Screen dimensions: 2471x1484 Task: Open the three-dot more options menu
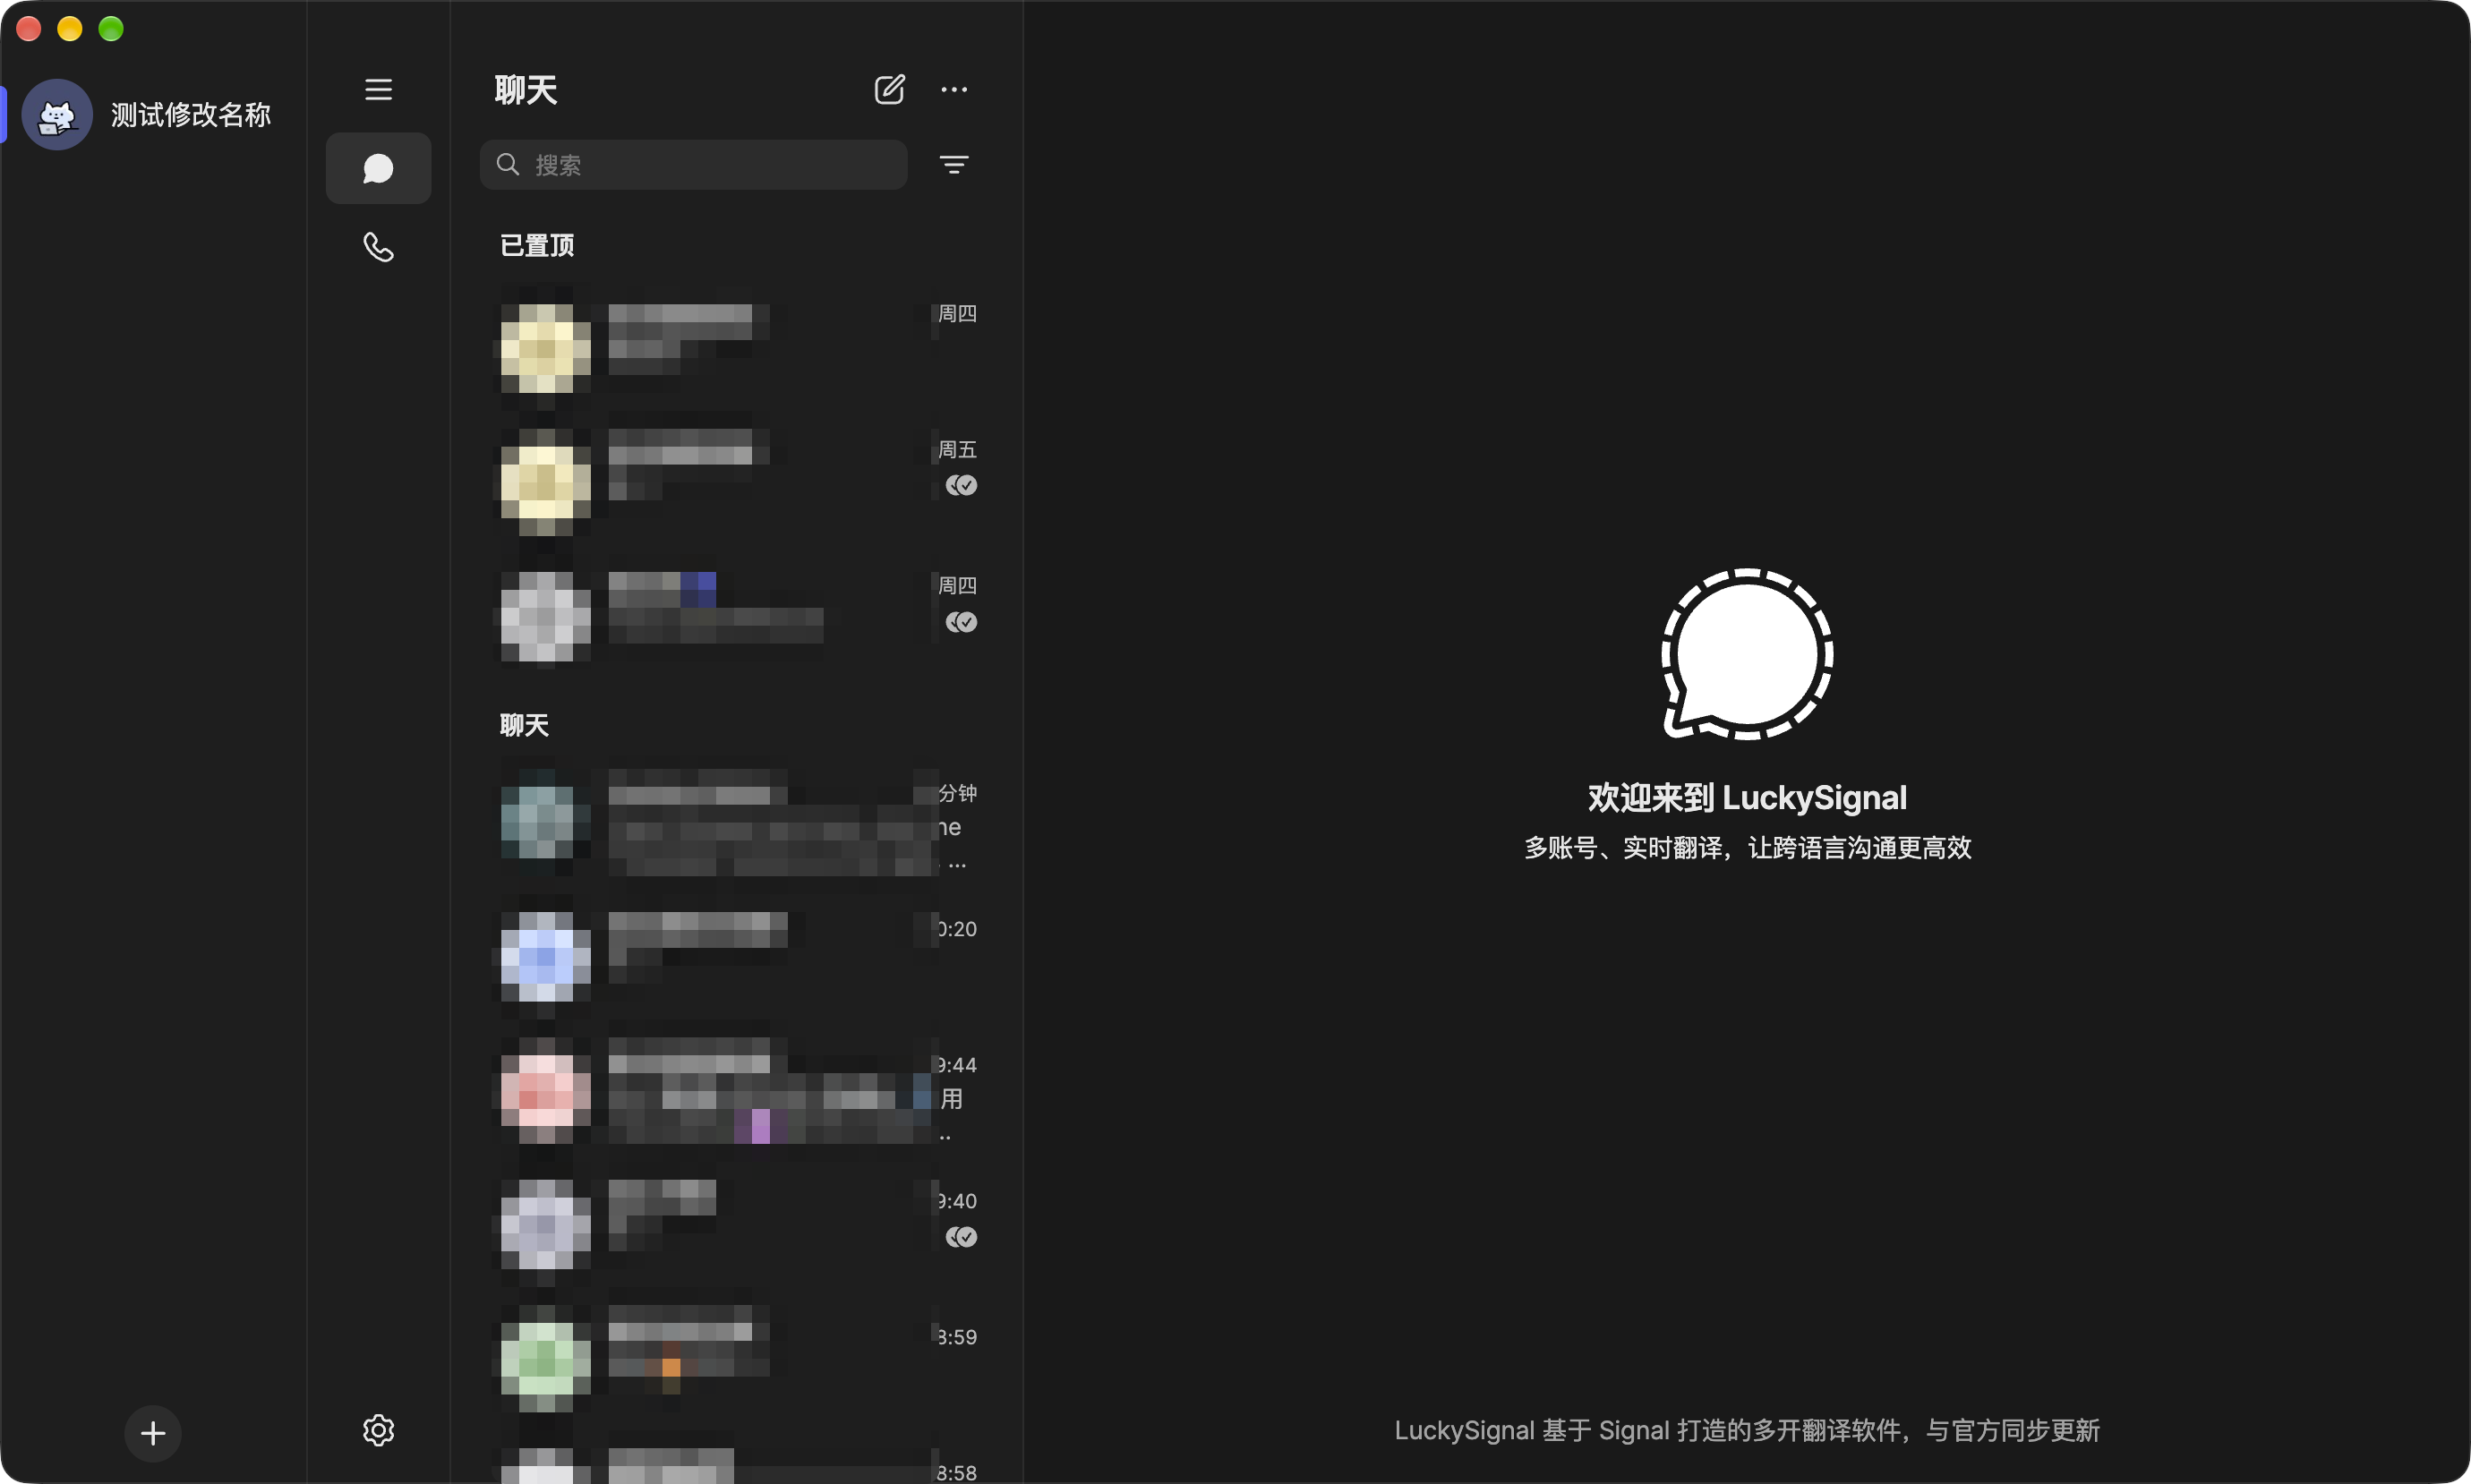coord(954,90)
